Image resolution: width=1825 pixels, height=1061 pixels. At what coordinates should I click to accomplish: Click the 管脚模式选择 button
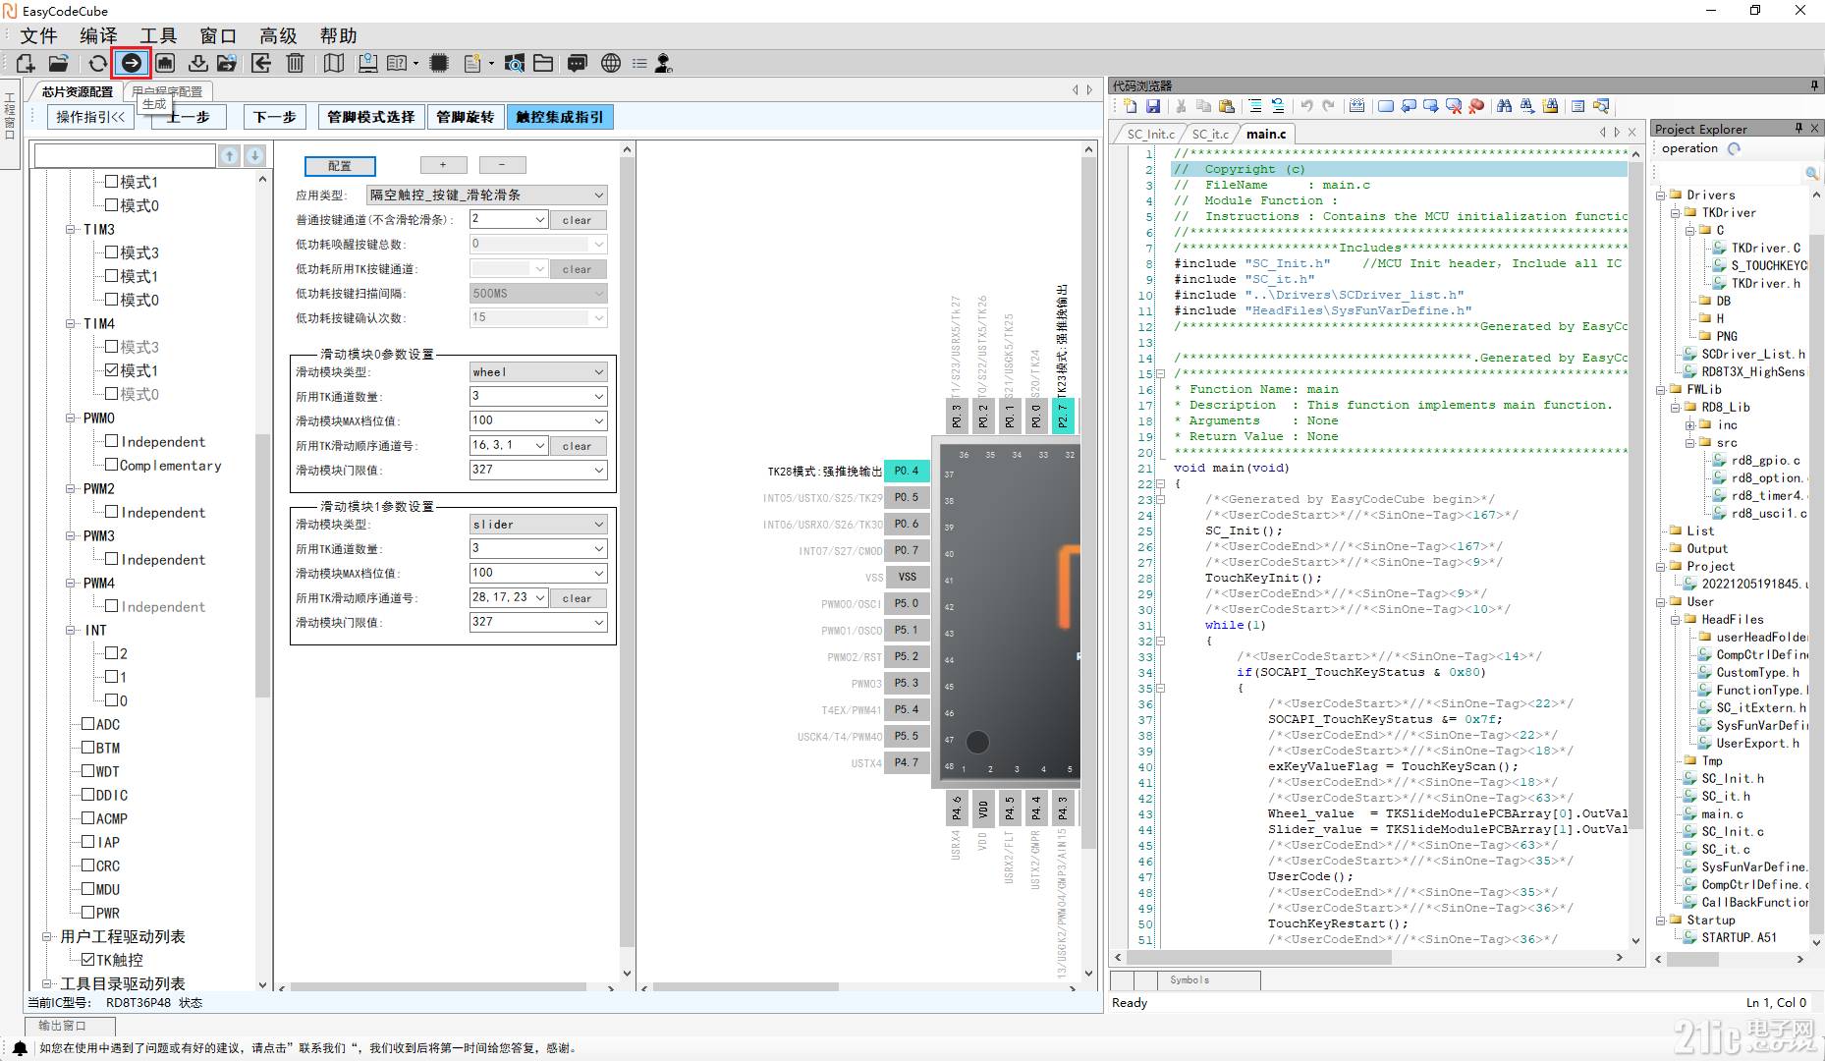coord(371,117)
